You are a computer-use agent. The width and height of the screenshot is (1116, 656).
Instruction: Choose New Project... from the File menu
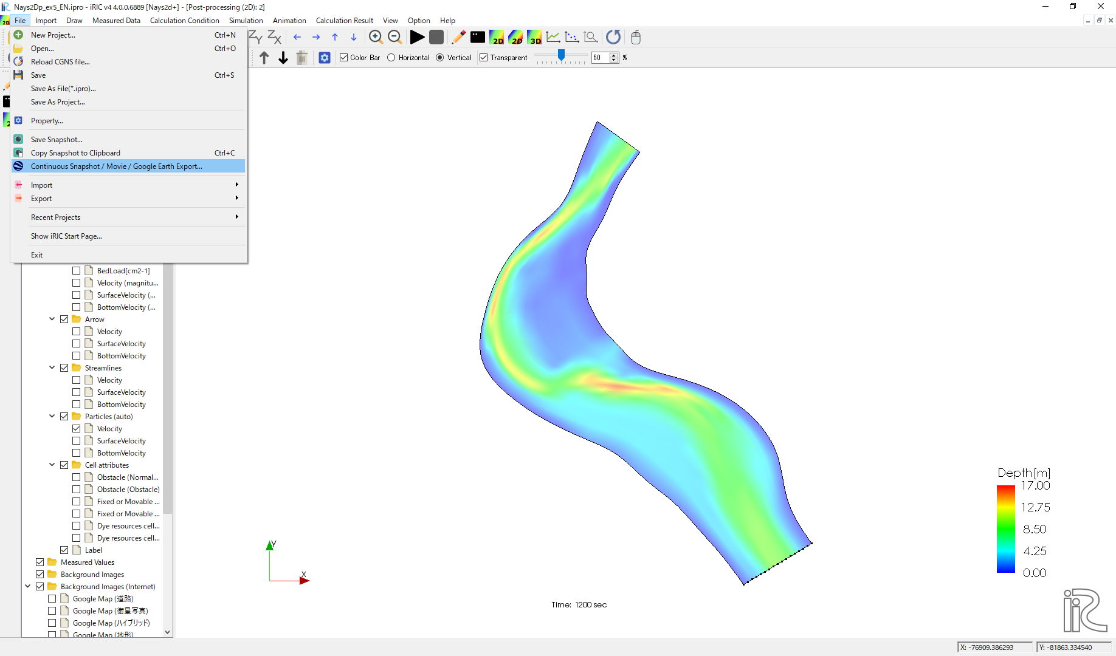(128, 35)
